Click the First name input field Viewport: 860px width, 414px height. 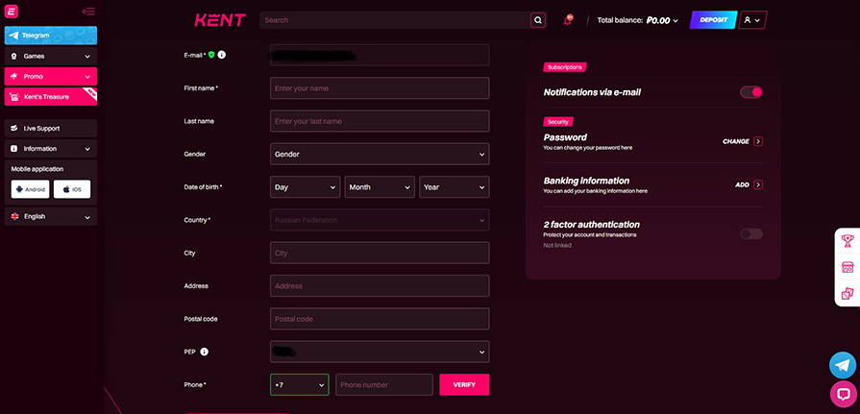tap(380, 88)
